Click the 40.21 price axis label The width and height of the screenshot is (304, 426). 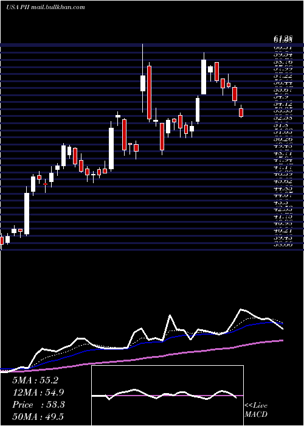tap(283, 231)
